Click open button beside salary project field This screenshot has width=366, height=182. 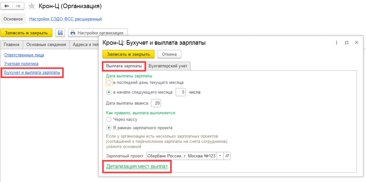click(x=227, y=156)
